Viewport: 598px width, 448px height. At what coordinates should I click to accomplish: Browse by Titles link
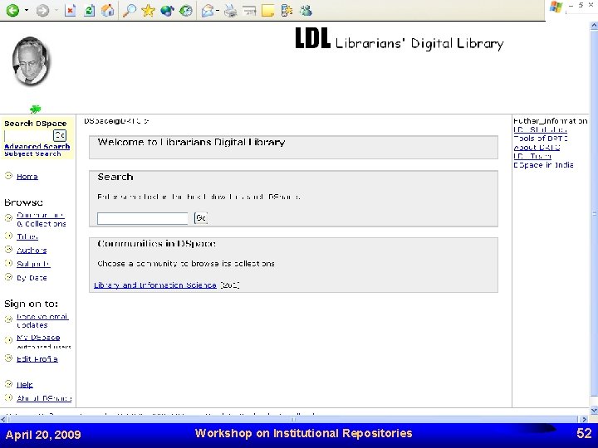27,236
